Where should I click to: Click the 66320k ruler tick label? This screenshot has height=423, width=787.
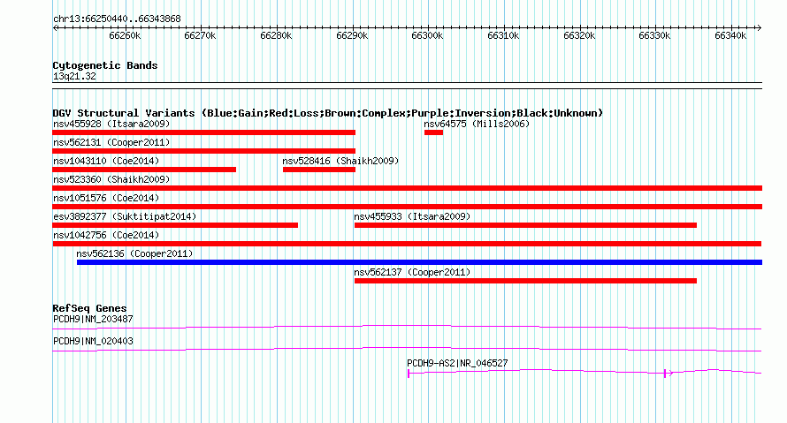click(579, 36)
